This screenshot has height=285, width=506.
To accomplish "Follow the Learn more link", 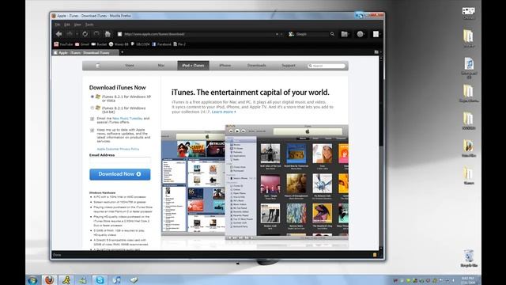I will tap(224, 112).
